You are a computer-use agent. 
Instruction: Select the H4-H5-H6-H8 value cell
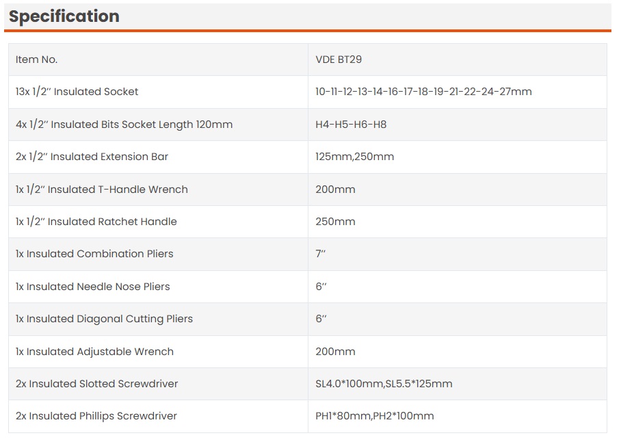pyautogui.click(x=351, y=125)
